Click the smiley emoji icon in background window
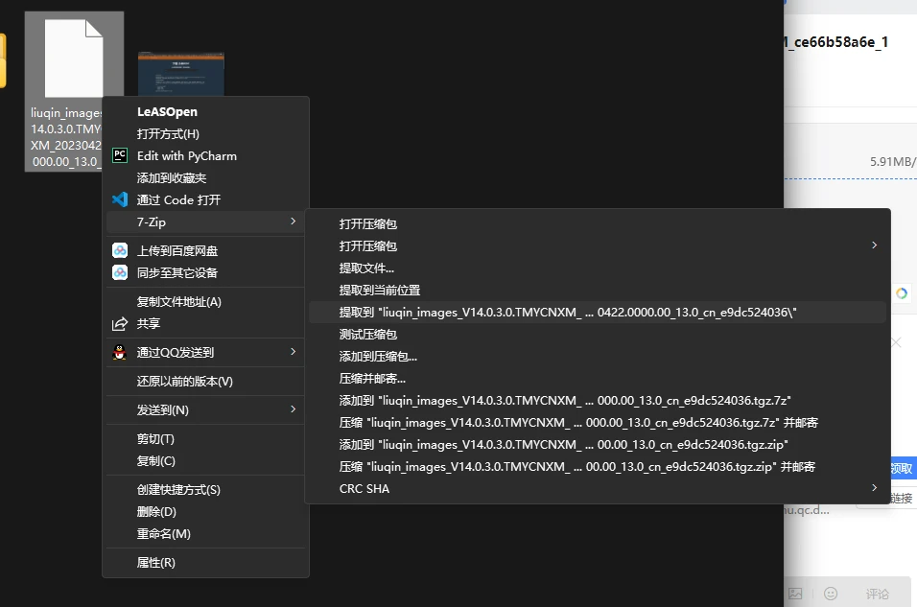Screen dimensions: 917x607 (831, 594)
